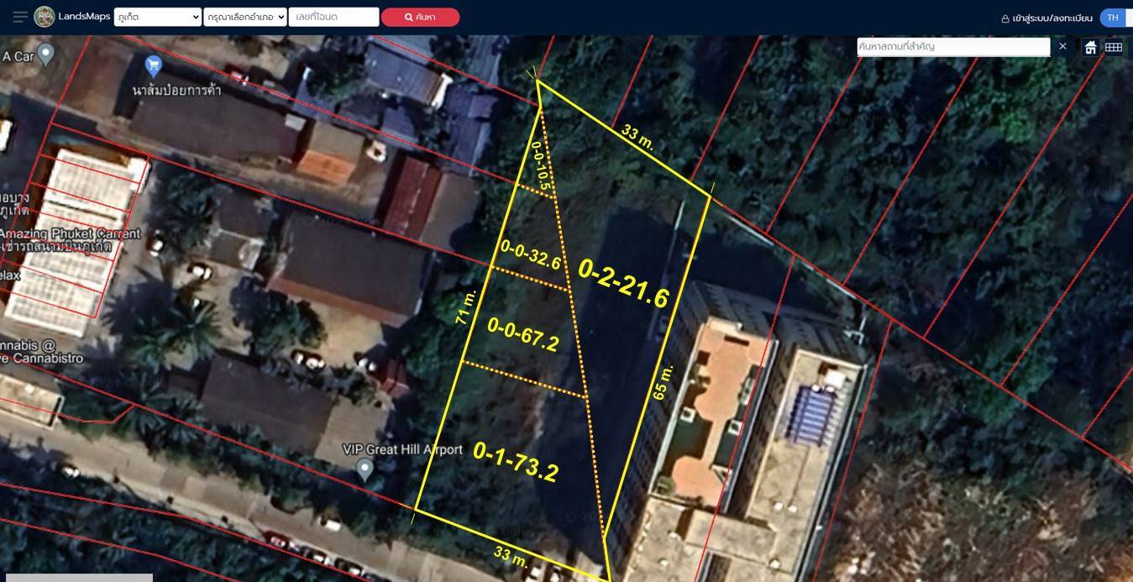
Task: Click the เลขที่โฉนด deed number field
Action: 333,17
